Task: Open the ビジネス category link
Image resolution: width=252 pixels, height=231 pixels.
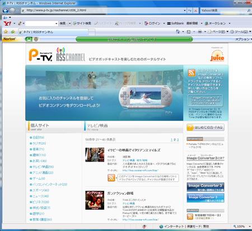Action: tap(41, 202)
